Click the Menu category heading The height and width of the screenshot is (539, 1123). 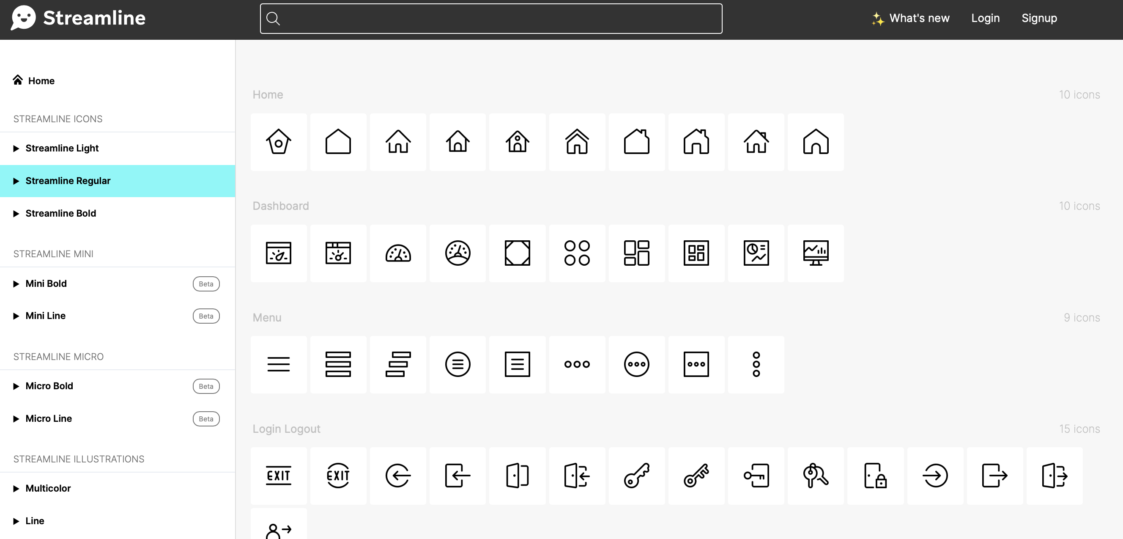[x=267, y=317]
